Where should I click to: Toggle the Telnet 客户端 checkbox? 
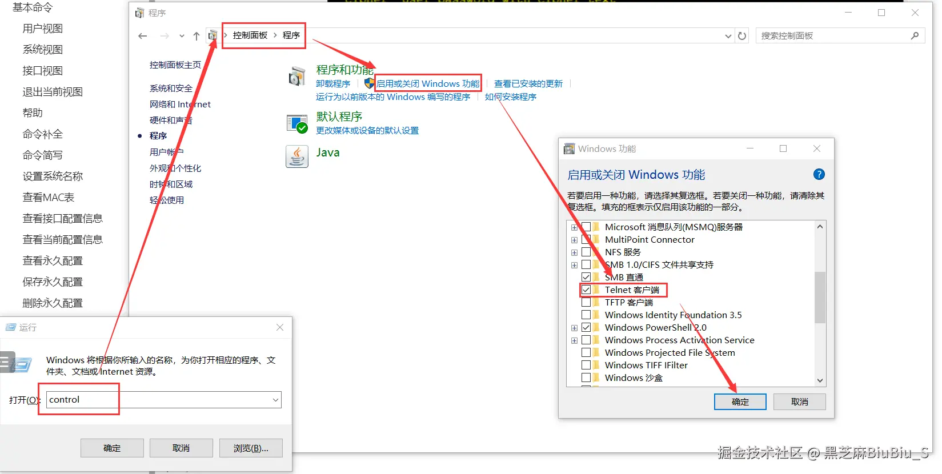click(x=586, y=290)
